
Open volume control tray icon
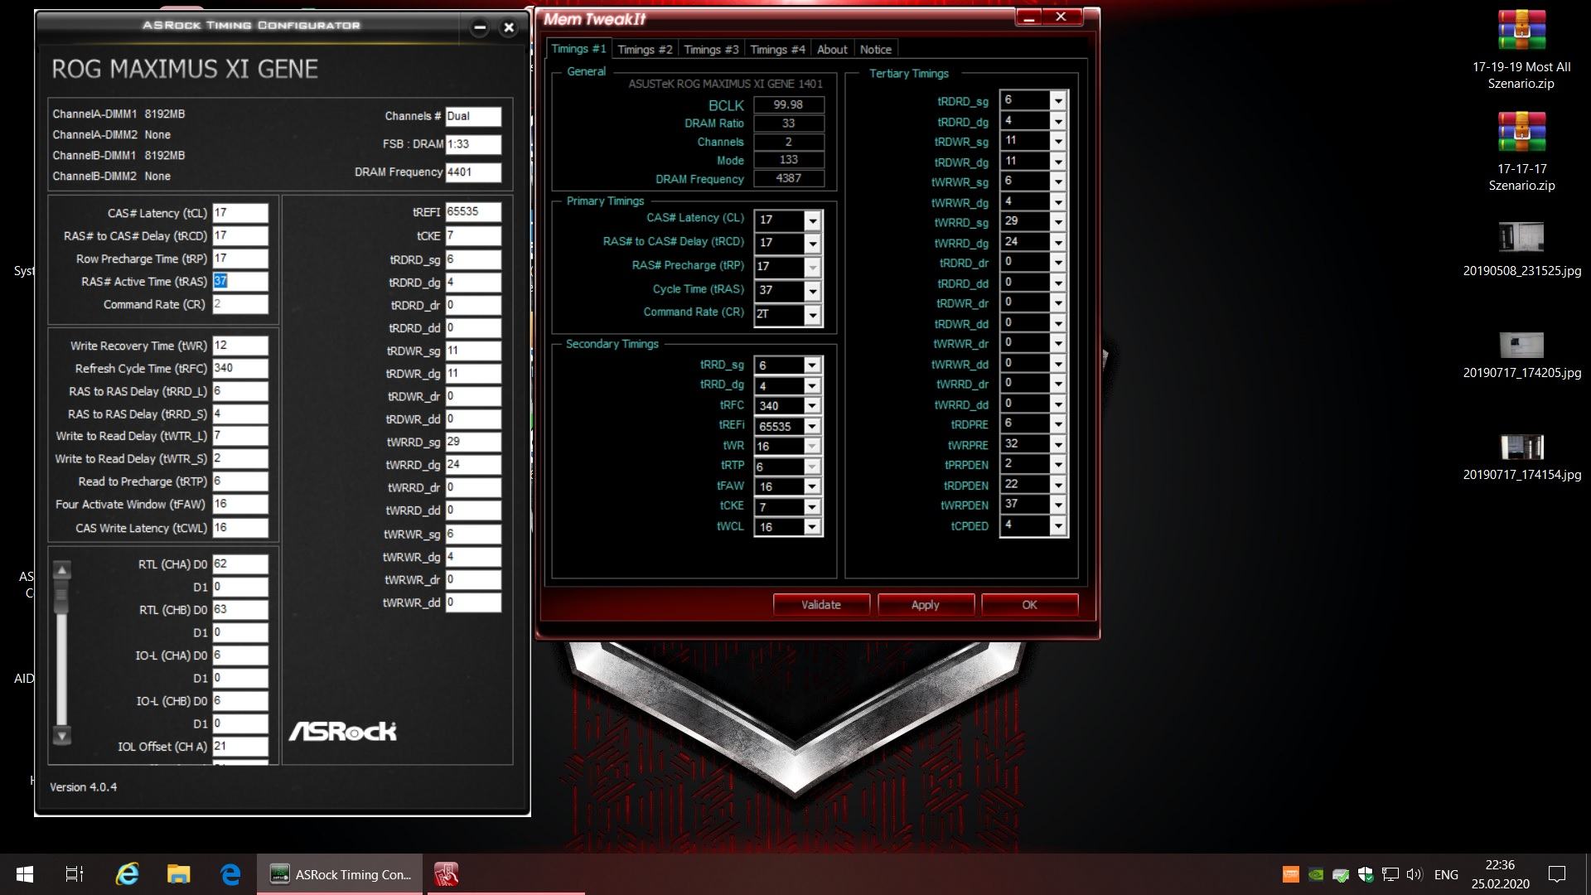(1414, 874)
